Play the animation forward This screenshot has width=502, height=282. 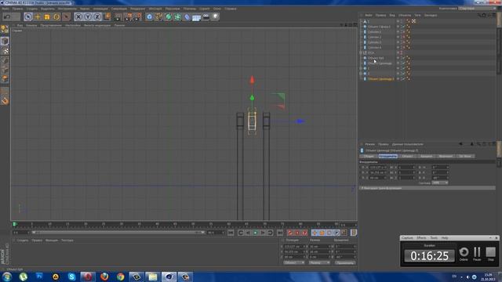pyautogui.click(x=255, y=233)
